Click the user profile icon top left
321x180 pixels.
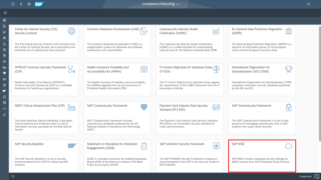pos(13,4)
